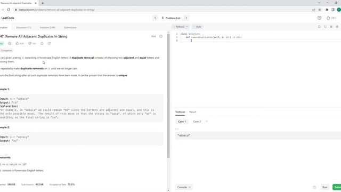Click the green solved checkmark icon
The image size is (341, 192).
tap(10, 43)
